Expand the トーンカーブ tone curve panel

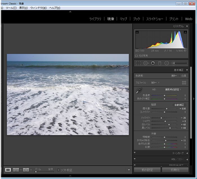(x=187, y=153)
